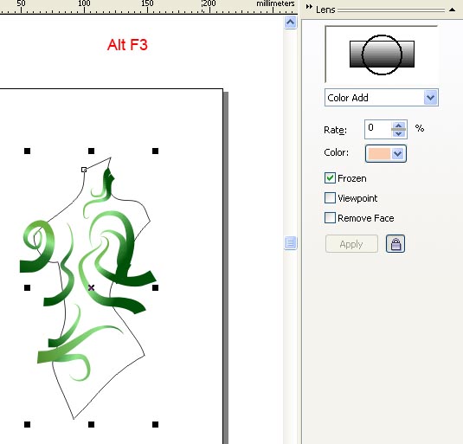Enable the Remove Face checkbox
The width and height of the screenshot is (463, 444).
coord(330,217)
